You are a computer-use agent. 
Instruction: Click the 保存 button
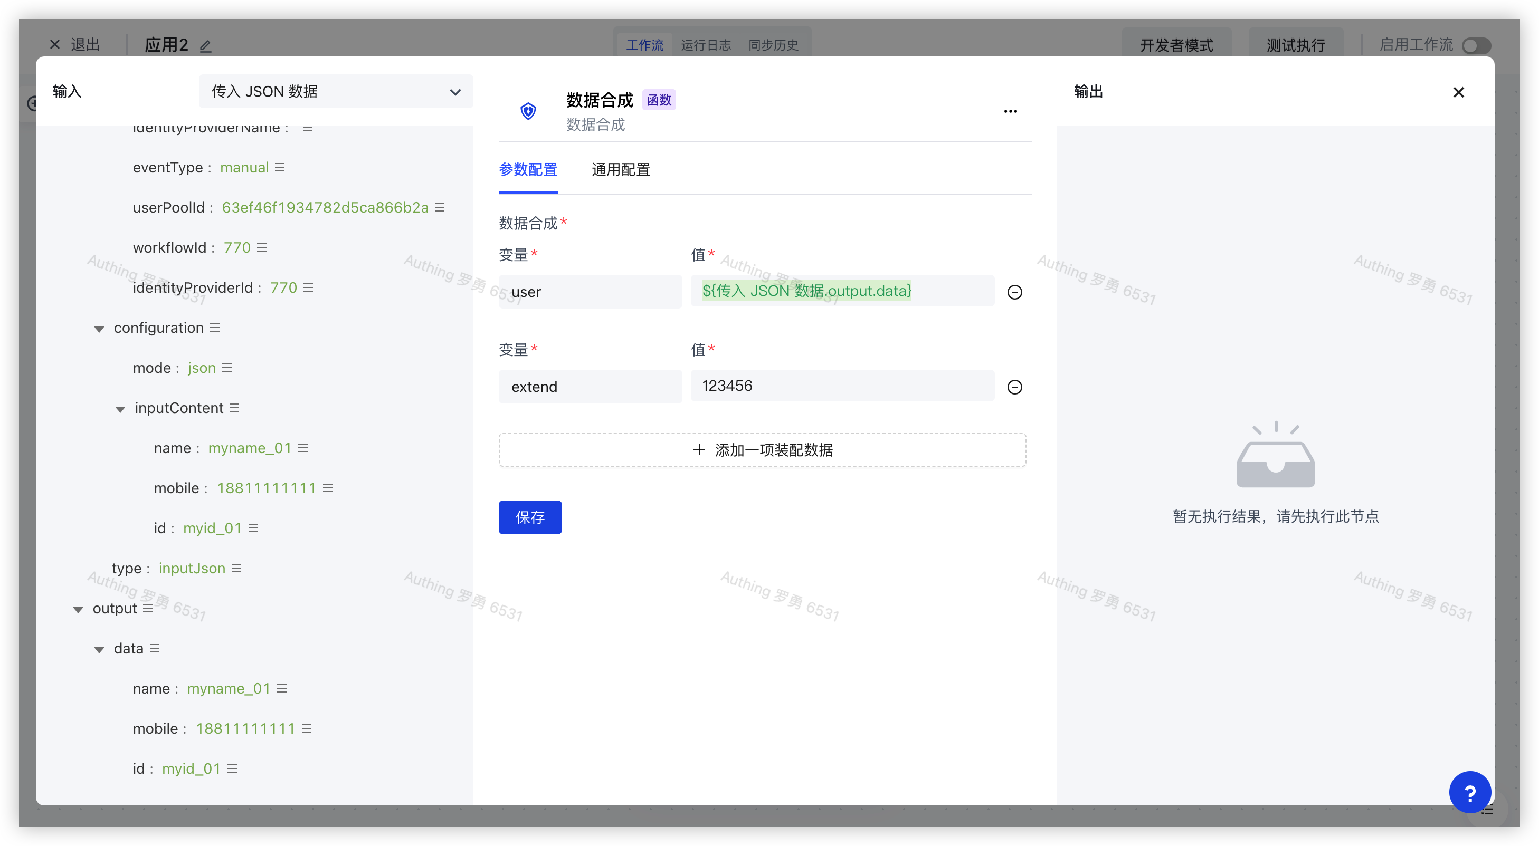(x=530, y=517)
